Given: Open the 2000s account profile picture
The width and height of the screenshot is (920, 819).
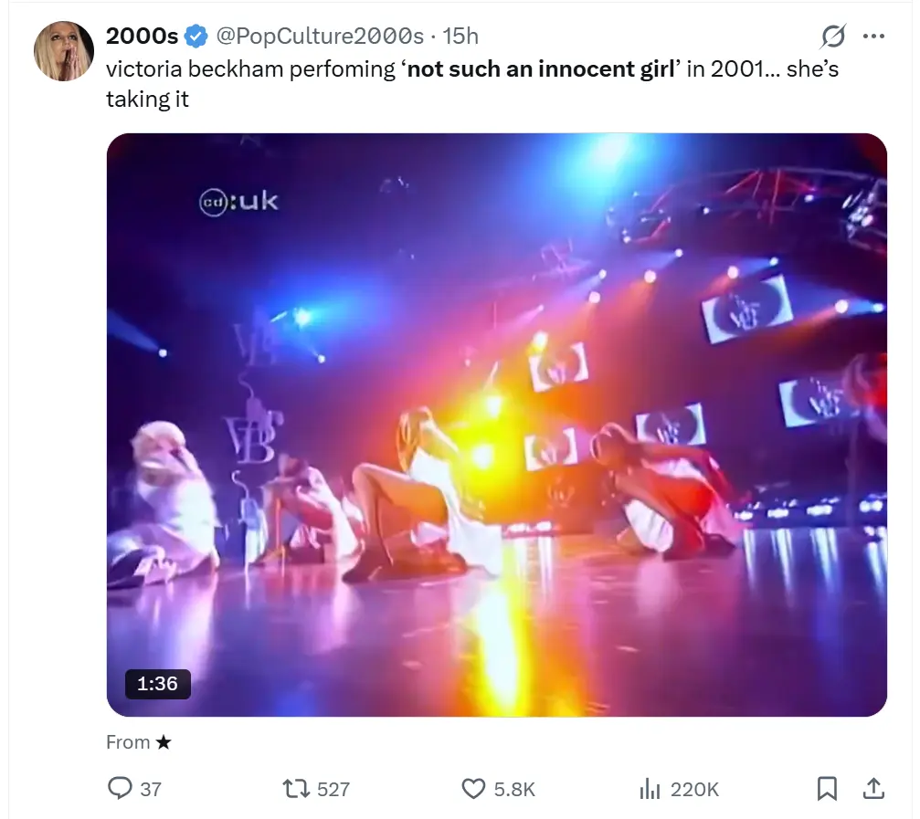Looking at the screenshot, I should 64,51.
